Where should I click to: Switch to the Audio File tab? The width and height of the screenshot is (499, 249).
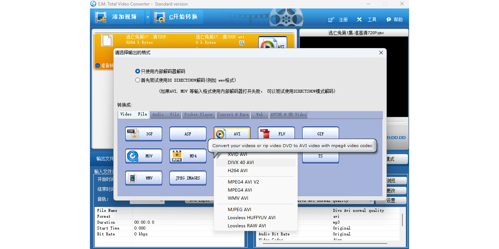(x=165, y=114)
